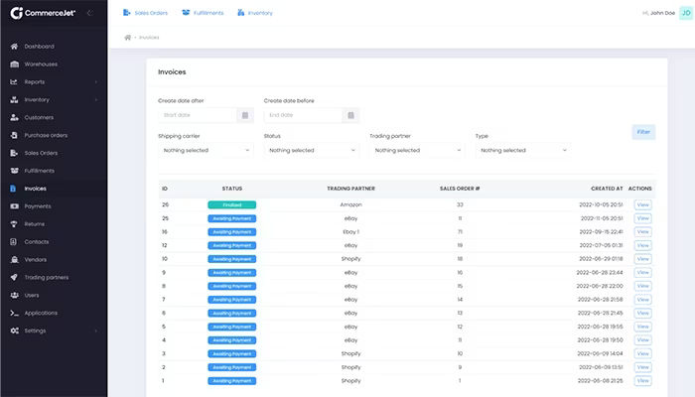Click the Customers icon in the sidebar
This screenshot has height=397, width=695.
pyautogui.click(x=14, y=117)
